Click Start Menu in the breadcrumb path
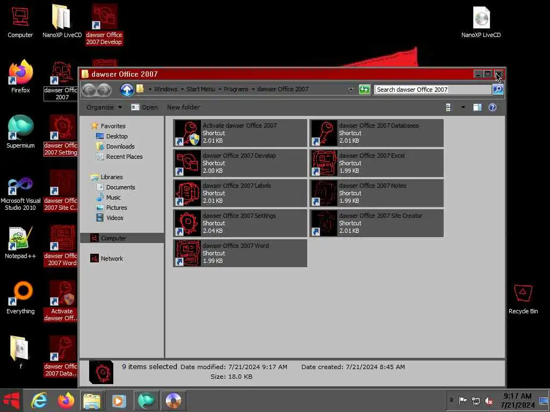The width and height of the screenshot is (550, 412). pos(201,89)
